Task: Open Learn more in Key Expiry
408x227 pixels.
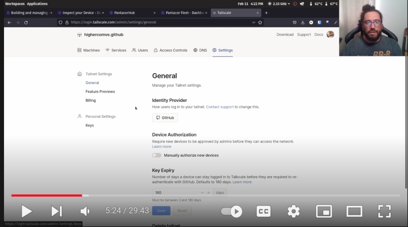Action: pyautogui.click(x=242, y=182)
